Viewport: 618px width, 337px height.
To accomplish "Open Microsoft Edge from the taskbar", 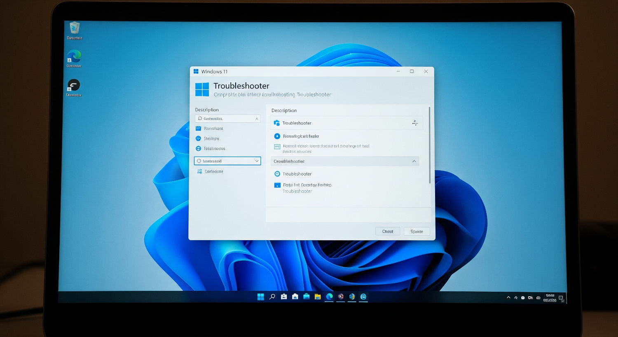I will (328, 296).
